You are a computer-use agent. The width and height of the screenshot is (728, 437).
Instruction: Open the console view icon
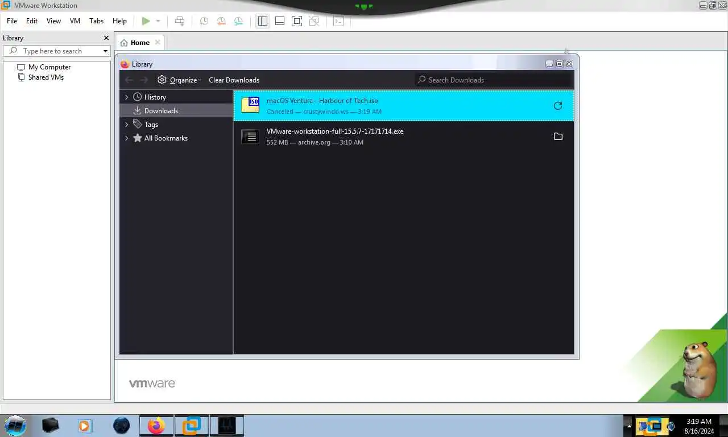pyautogui.click(x=338, y=21)
